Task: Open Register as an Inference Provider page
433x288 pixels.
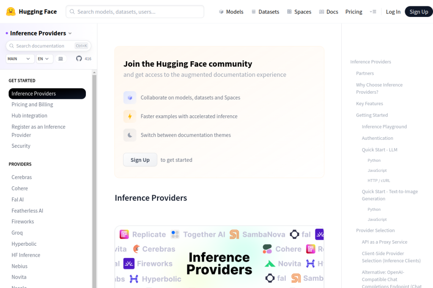Action: coord(38,131)
